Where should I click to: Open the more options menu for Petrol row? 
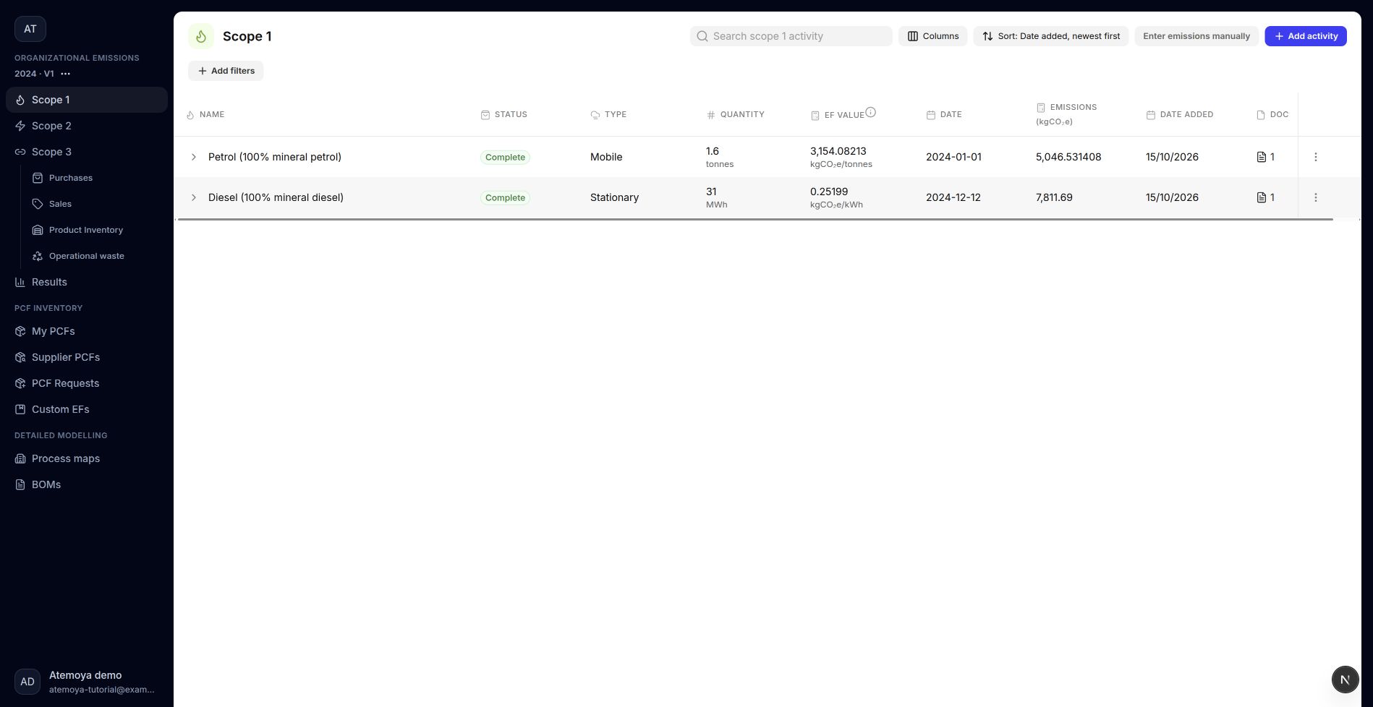click(1315, 157)
